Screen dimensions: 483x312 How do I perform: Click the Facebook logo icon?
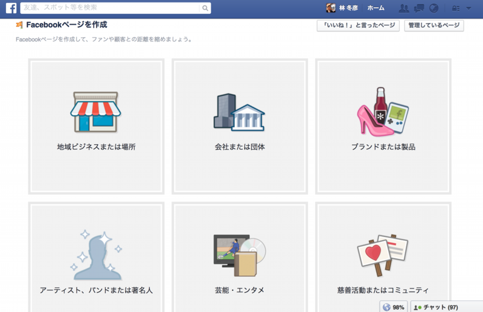11,8
